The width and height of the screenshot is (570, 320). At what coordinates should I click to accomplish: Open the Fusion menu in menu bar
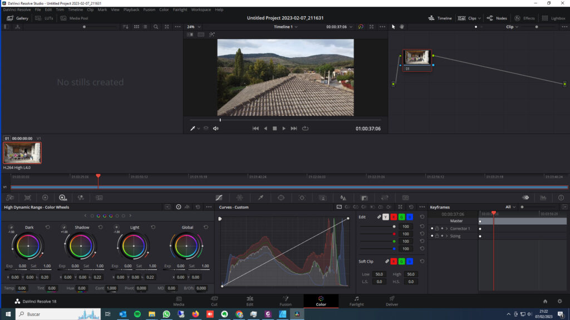coord(149,9)
